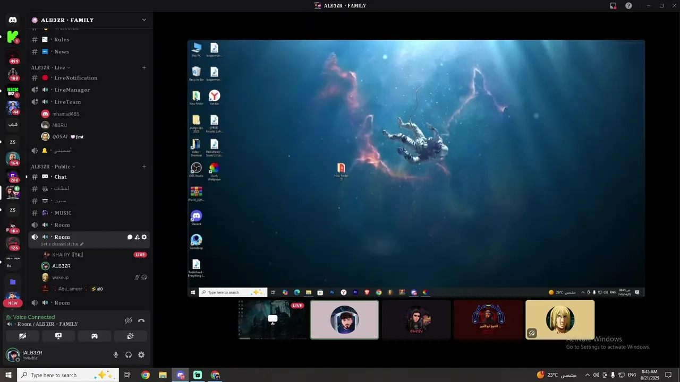Open chat for the active Room channel

[130, 237]
